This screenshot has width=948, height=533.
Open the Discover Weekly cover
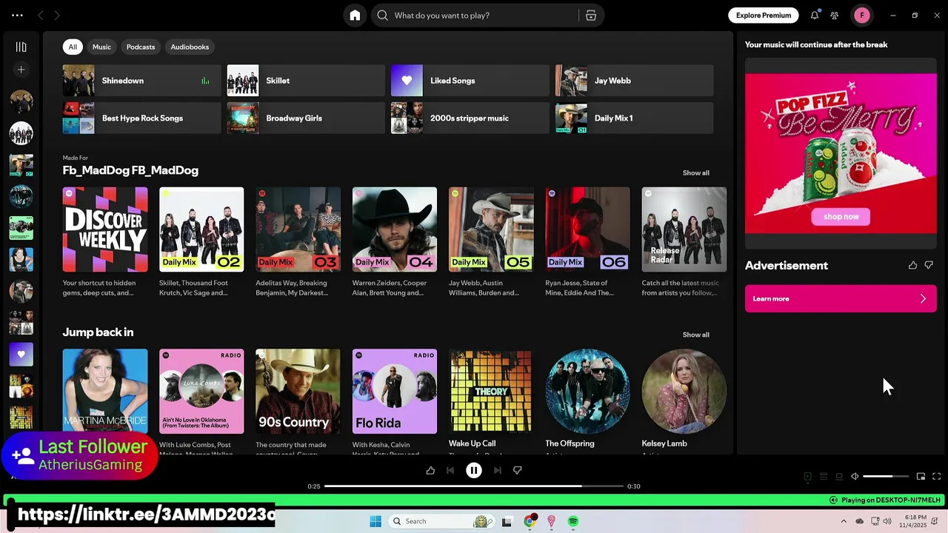[105, 229]
